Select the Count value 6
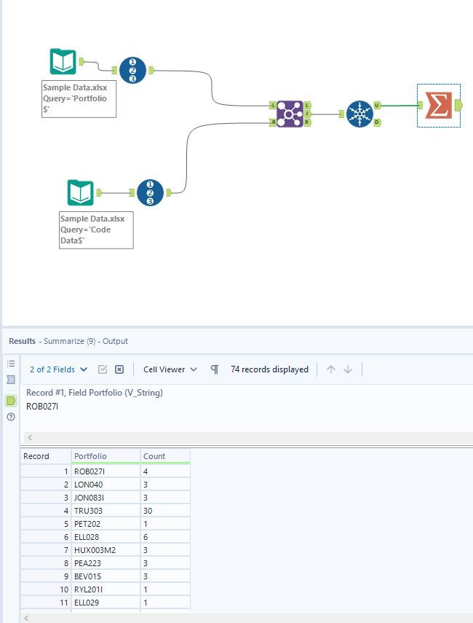Viewport: 473px width, 623px height. pos(165,537)
